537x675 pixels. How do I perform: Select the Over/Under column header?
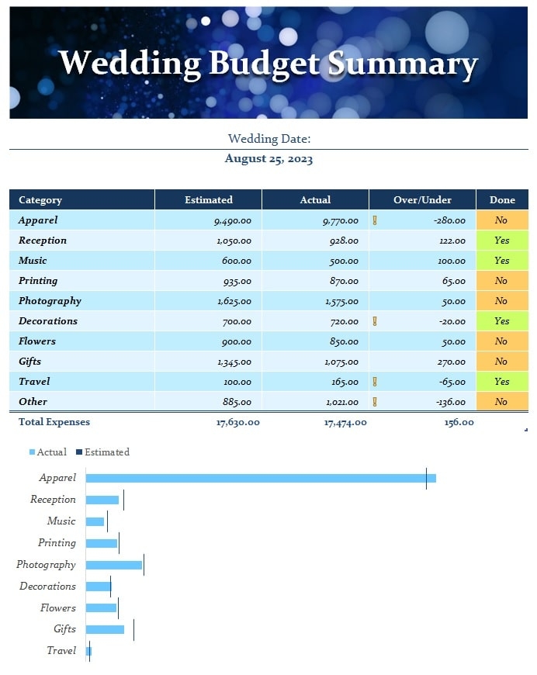(x=422, y=200)
